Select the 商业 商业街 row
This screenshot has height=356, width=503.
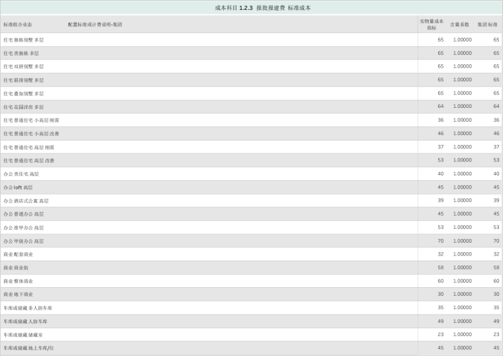click(x=16, y=268)
